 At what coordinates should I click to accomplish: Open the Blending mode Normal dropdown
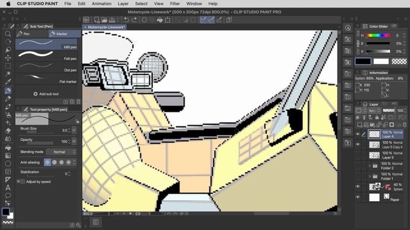(x=61, y=151)
